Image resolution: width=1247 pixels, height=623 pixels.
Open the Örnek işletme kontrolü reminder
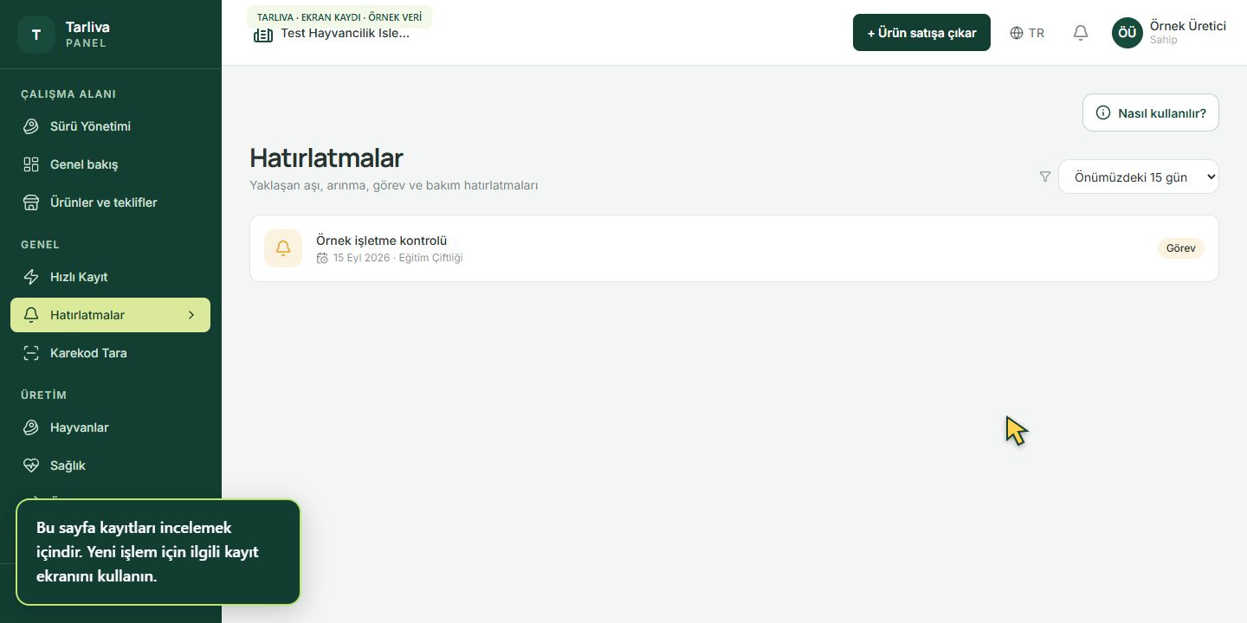pyautogui.click(x=734, y=248)
